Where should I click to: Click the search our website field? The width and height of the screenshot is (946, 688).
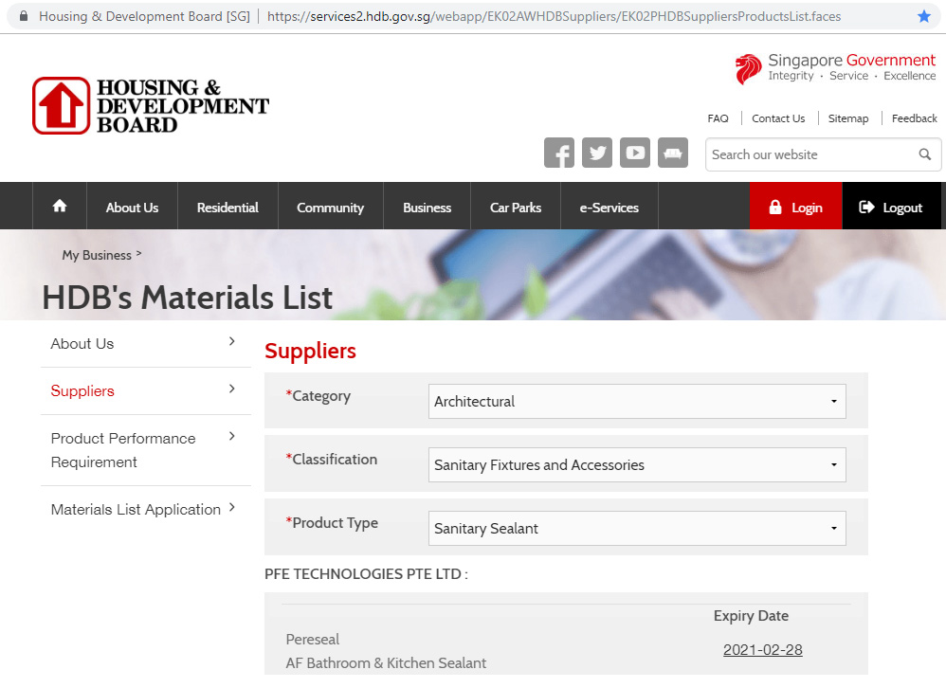tap(810, 154)
